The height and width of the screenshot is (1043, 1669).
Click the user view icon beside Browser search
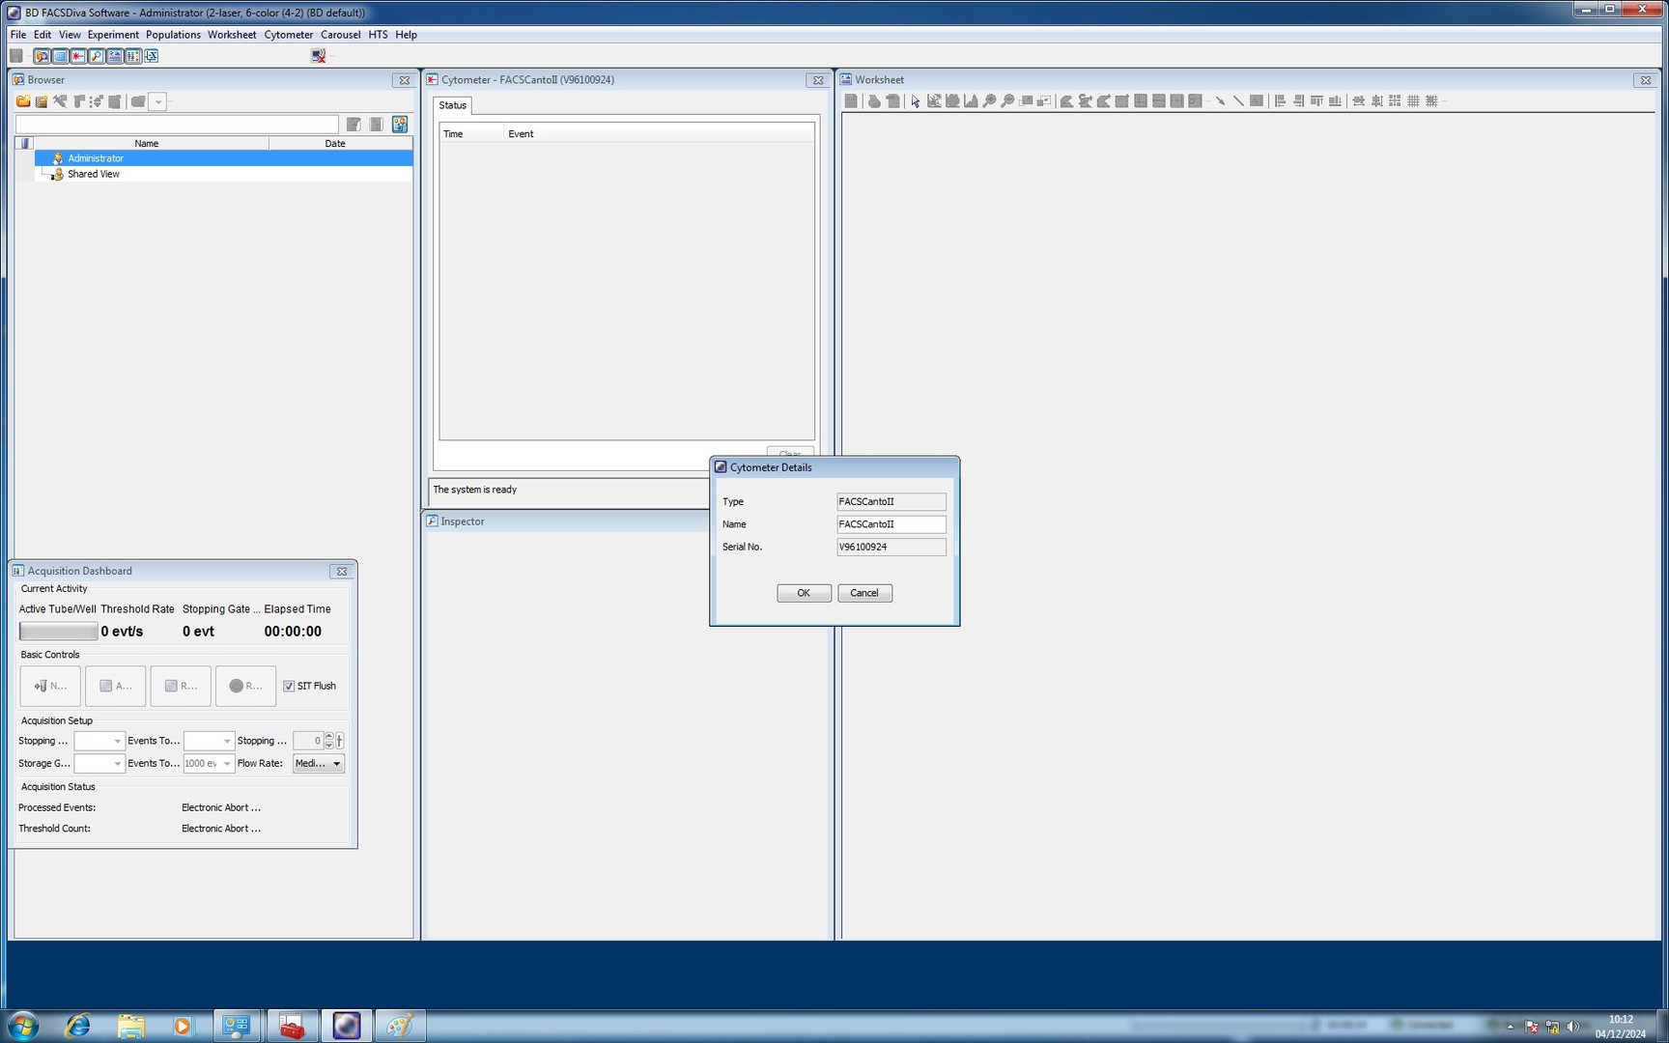tap(400, 124)
